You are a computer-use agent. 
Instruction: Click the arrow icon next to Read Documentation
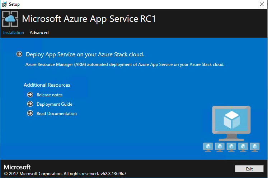(x=30, y=113)
